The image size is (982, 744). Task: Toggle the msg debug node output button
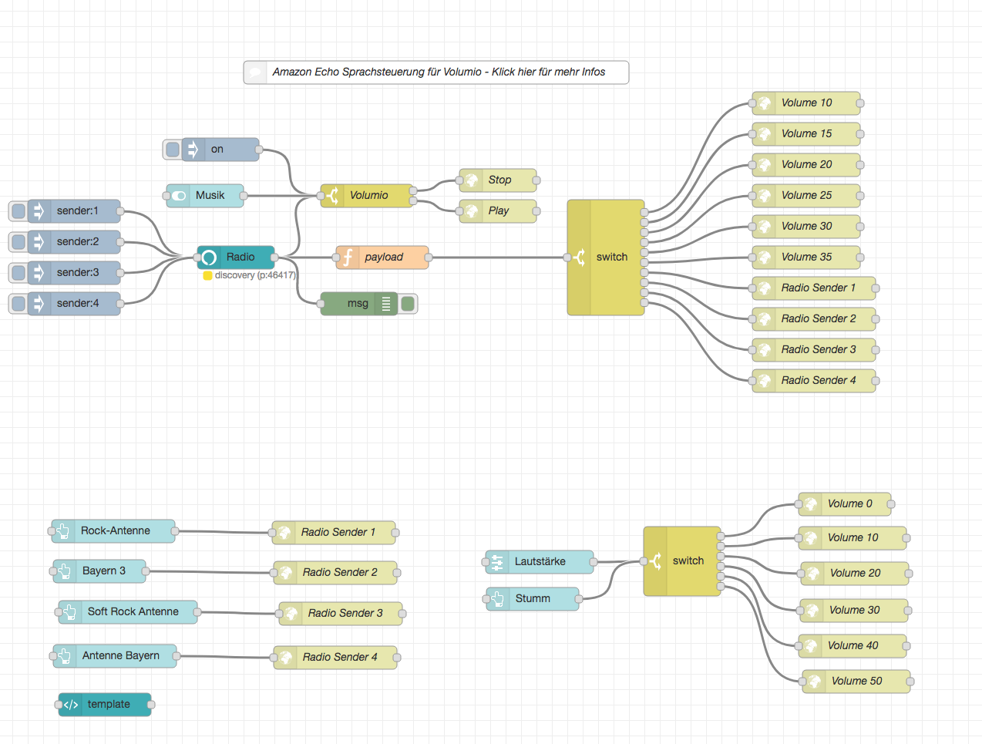click(409, 304)
